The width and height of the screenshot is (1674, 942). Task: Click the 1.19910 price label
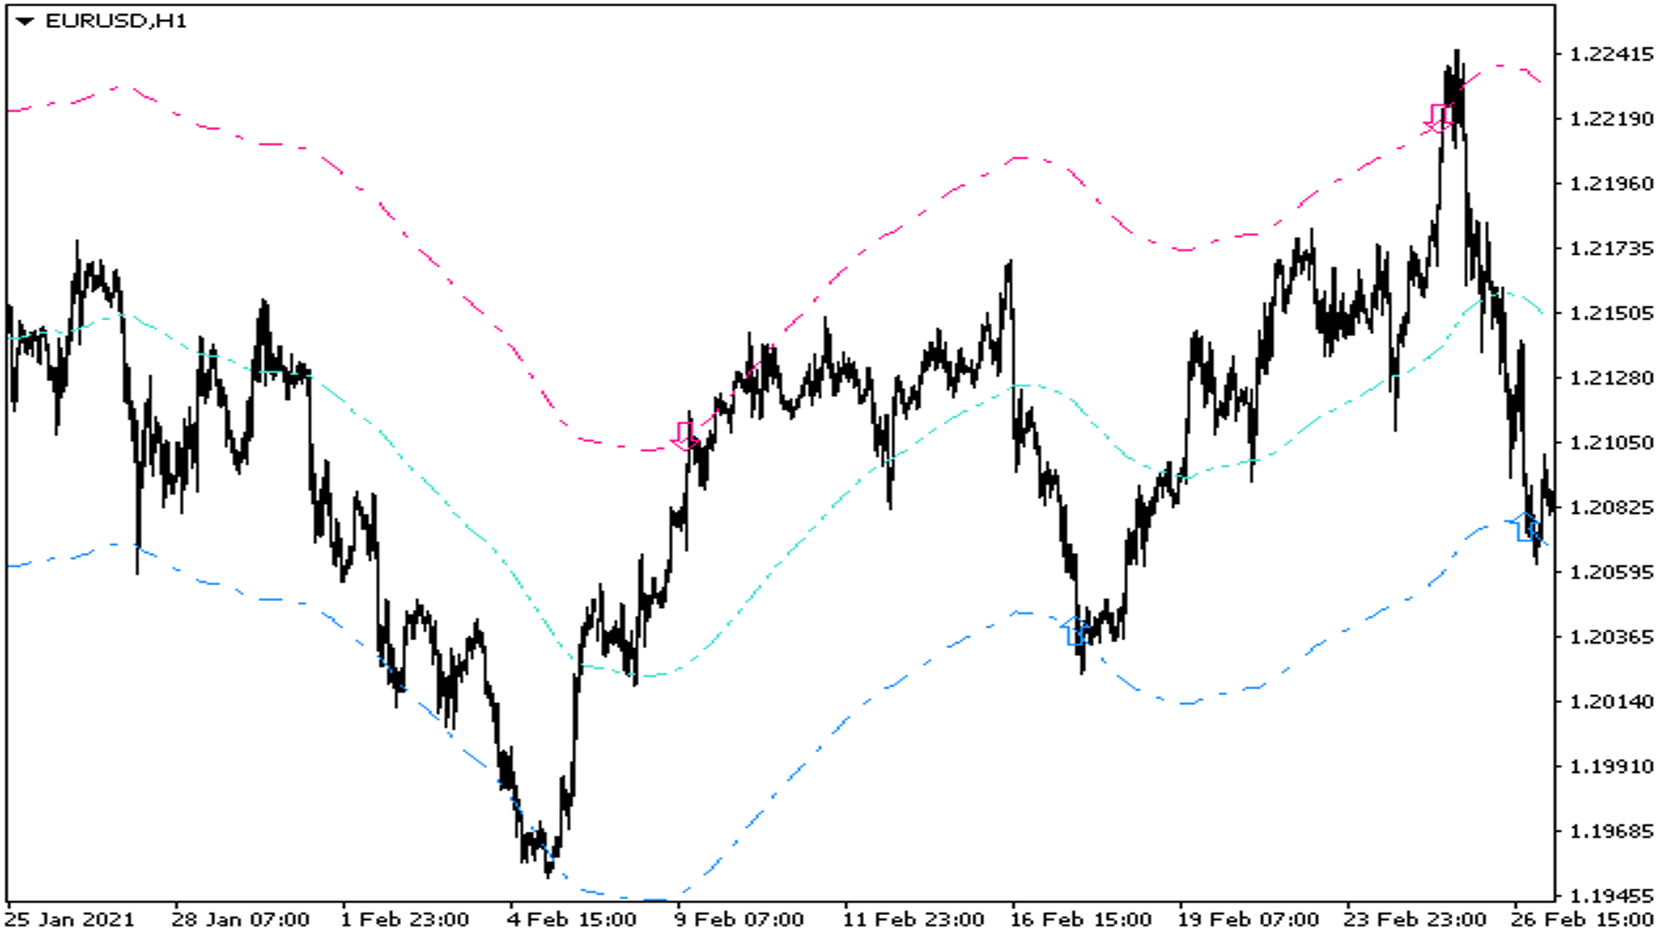1610,767
